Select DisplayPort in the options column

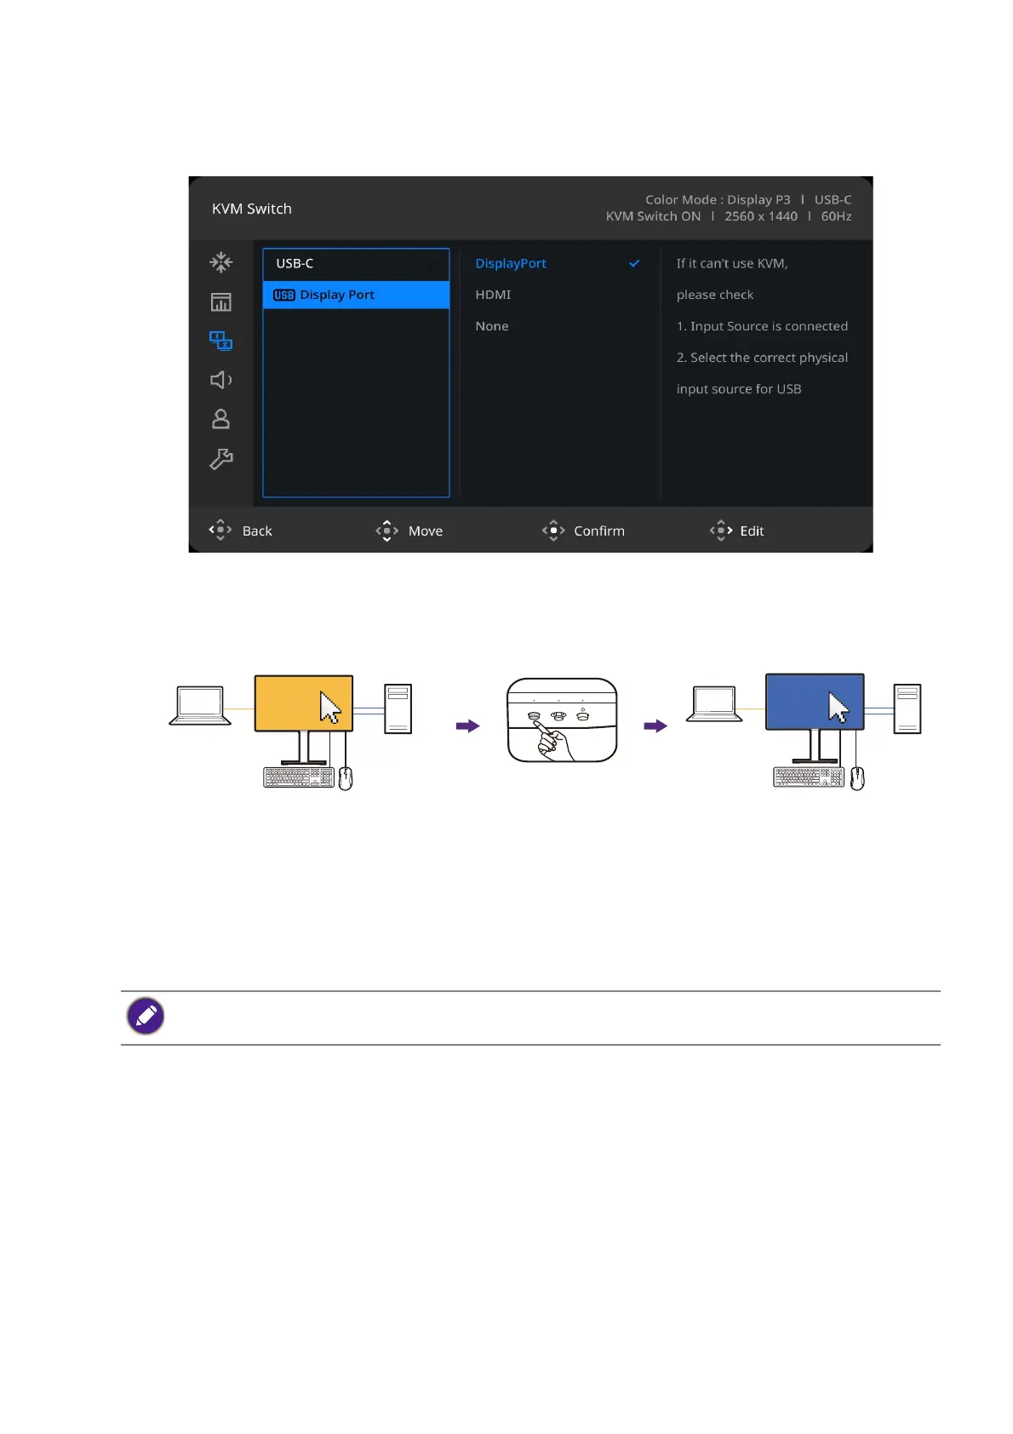511,264
